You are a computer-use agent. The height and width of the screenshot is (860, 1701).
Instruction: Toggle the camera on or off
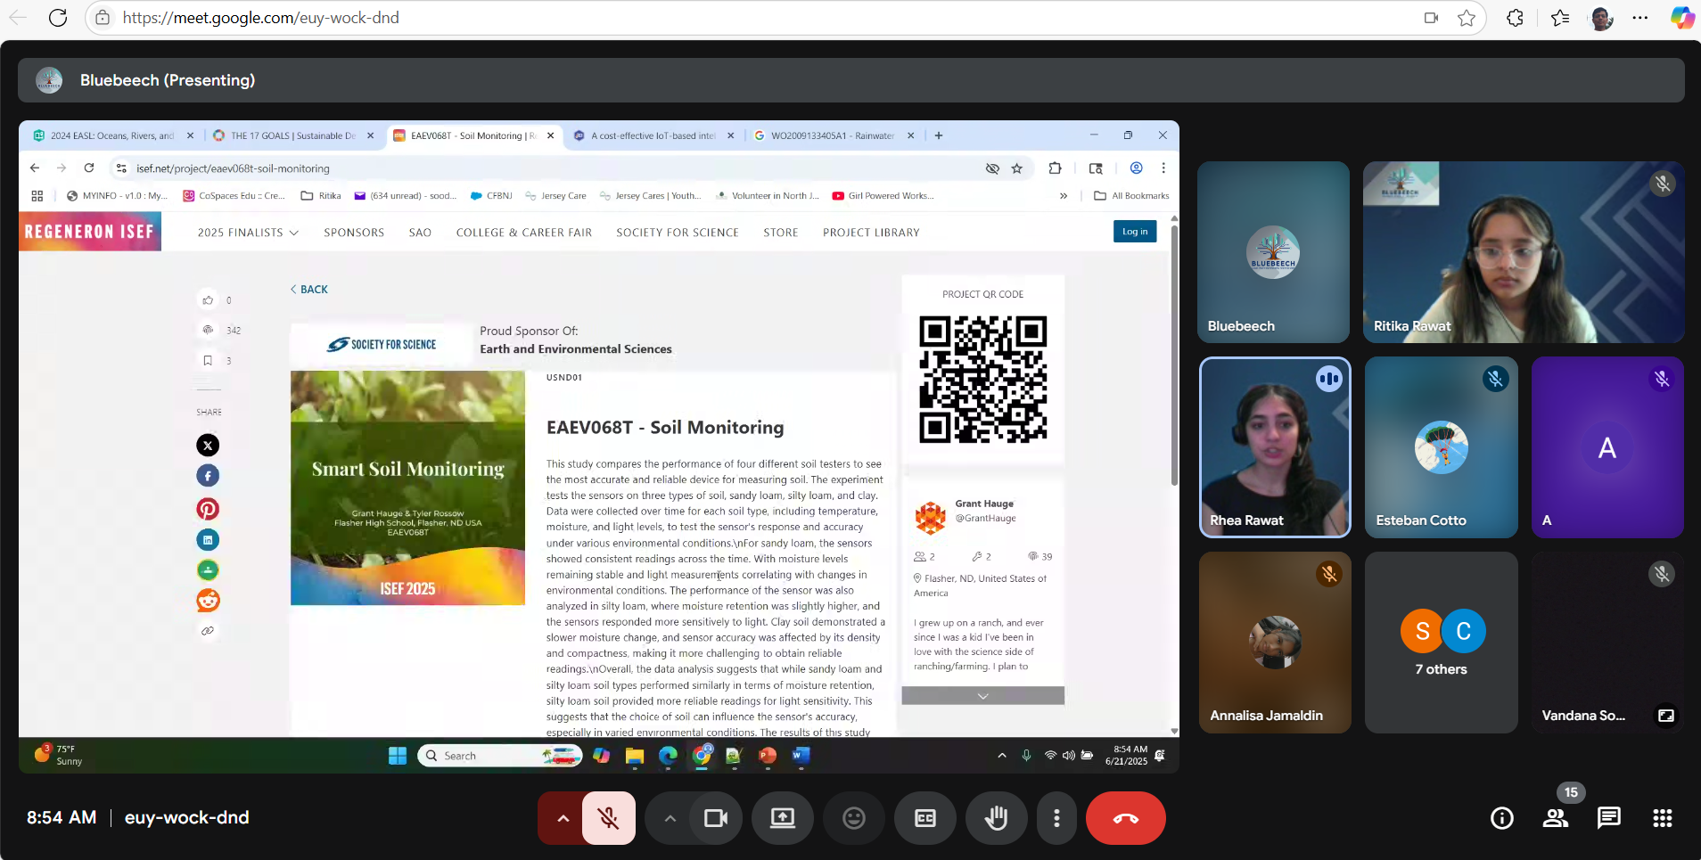(716, 818)
